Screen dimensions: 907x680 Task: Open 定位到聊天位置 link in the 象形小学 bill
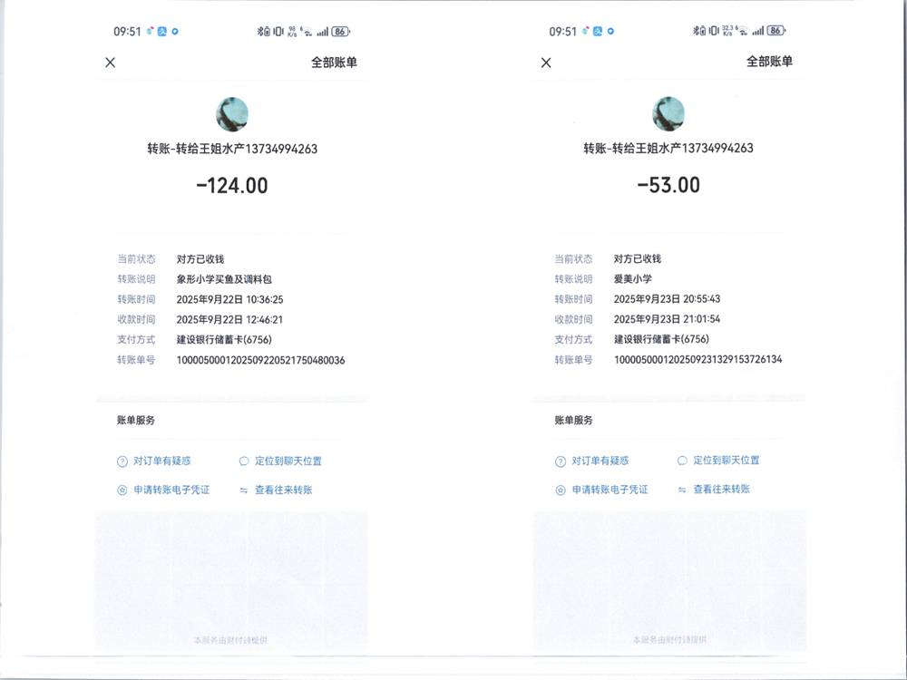pyautogui.click(x=288, y=461)
